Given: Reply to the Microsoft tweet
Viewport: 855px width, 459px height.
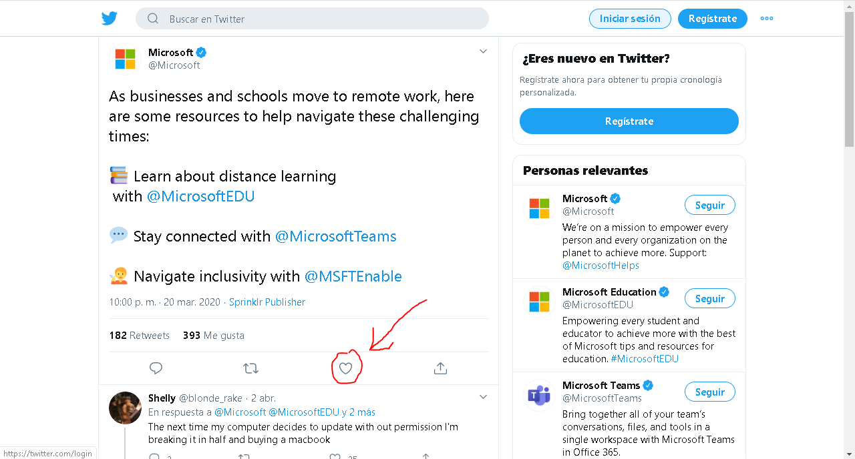Looking at the screenshot, I should coord(156,368).
